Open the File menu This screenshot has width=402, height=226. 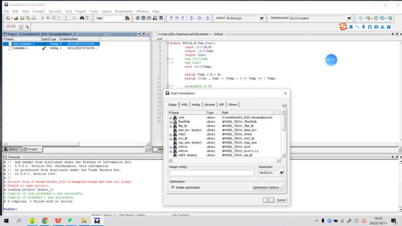coord(6,12)
